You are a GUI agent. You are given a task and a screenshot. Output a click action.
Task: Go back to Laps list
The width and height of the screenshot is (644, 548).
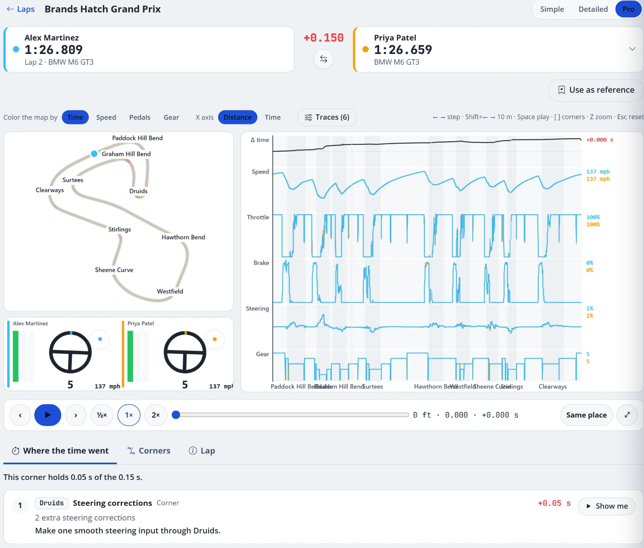[x=21, y=9]
